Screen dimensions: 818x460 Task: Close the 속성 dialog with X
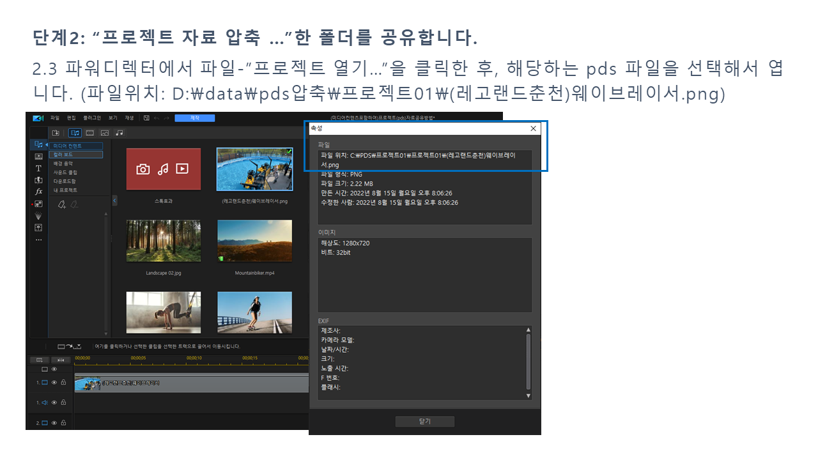(533, 128)
